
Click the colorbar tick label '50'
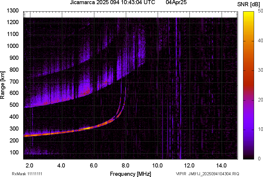coord(261,11)
